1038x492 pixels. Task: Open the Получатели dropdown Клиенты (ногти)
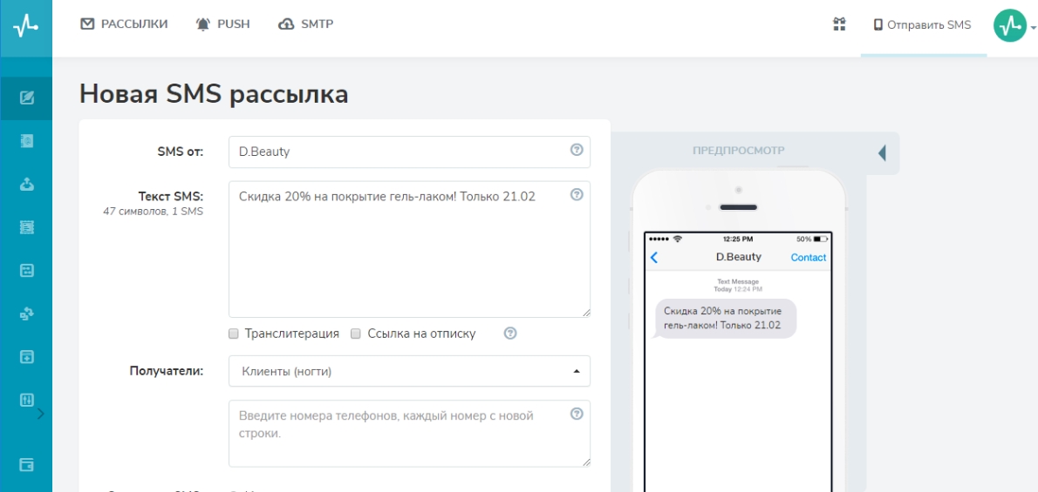[409, 372]
